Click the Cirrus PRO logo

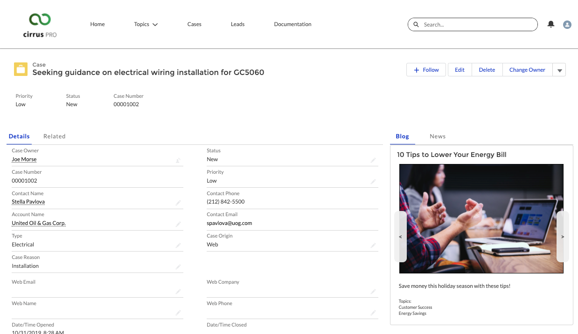click(x=40, y=25)
